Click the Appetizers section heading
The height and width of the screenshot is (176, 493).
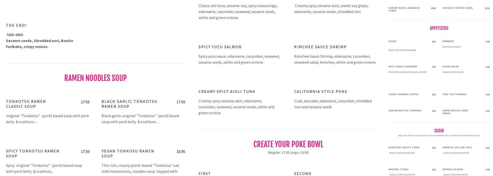(x=439, y=28)
